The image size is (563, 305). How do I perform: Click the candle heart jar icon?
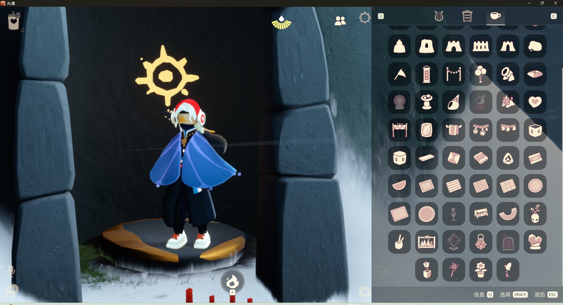14,21
